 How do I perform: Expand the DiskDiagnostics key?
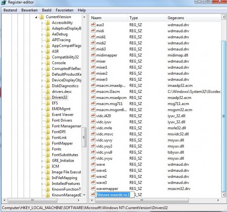tap(42, 86)
